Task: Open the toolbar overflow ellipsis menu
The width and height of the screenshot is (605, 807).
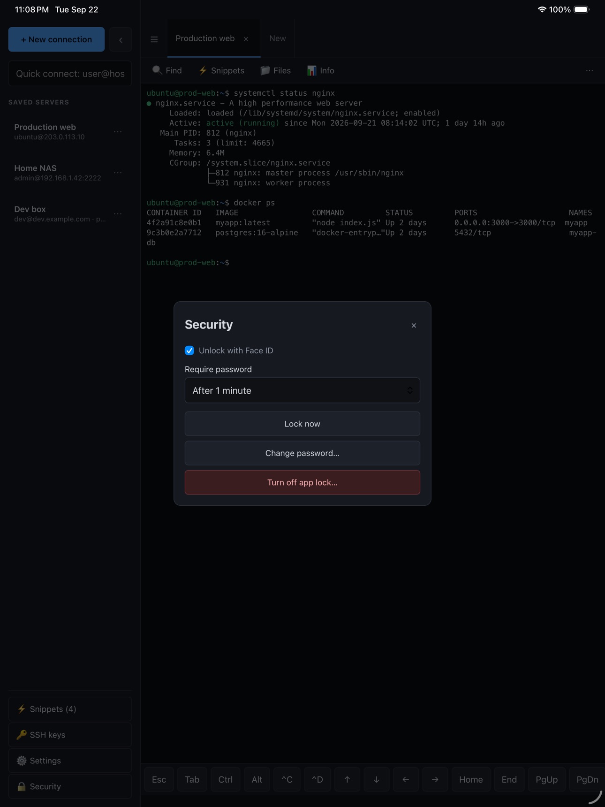Action: (x=590, y=70)
